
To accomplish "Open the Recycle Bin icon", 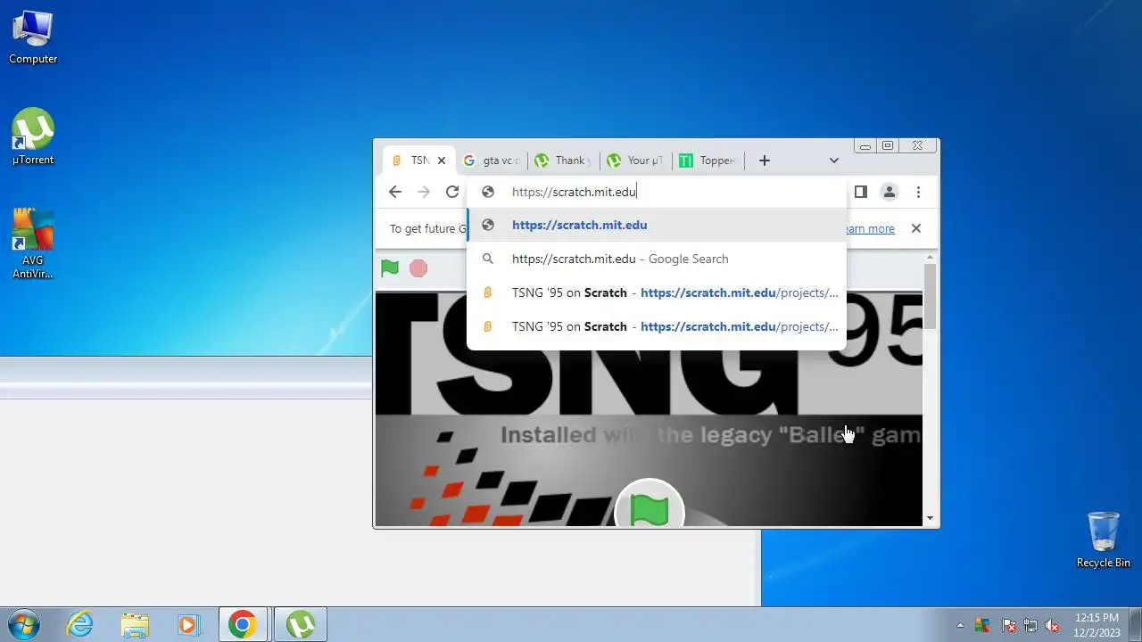I will coord(1104,539).
